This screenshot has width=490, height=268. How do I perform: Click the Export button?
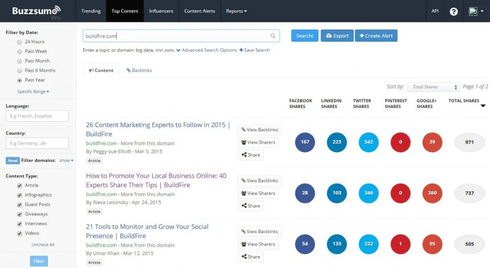(x=337, y=36)
